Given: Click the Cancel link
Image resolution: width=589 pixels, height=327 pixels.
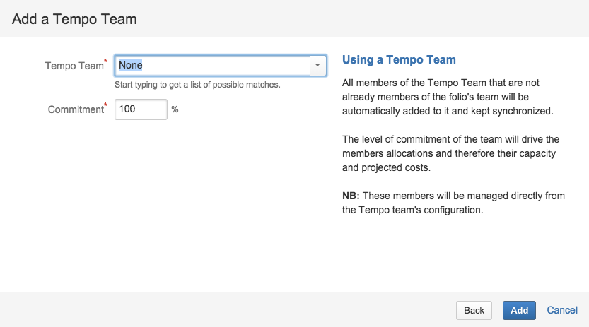Looking at the screenshot, I should point(562,310).
